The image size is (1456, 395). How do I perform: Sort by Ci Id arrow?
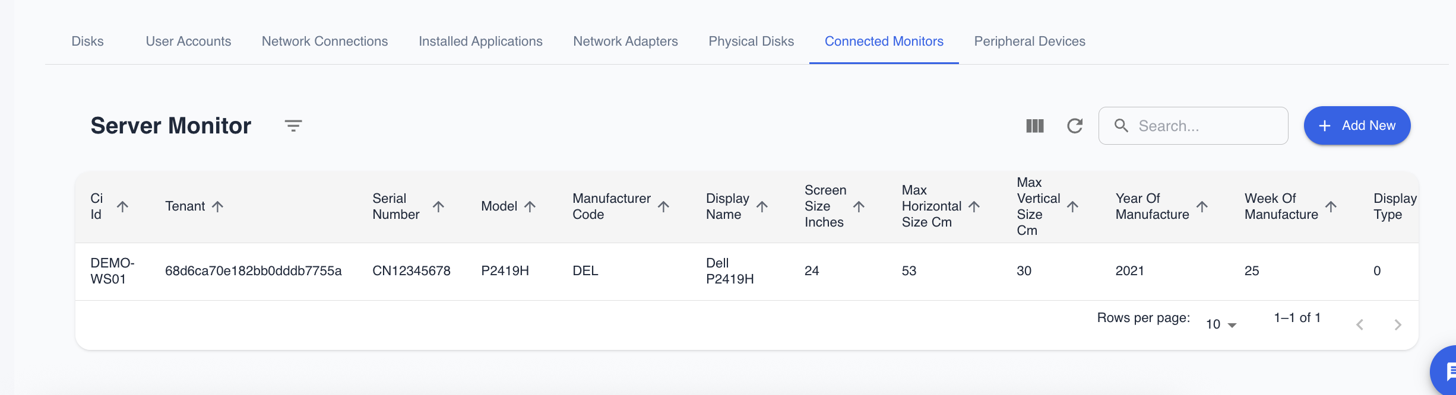pos(122,206)
